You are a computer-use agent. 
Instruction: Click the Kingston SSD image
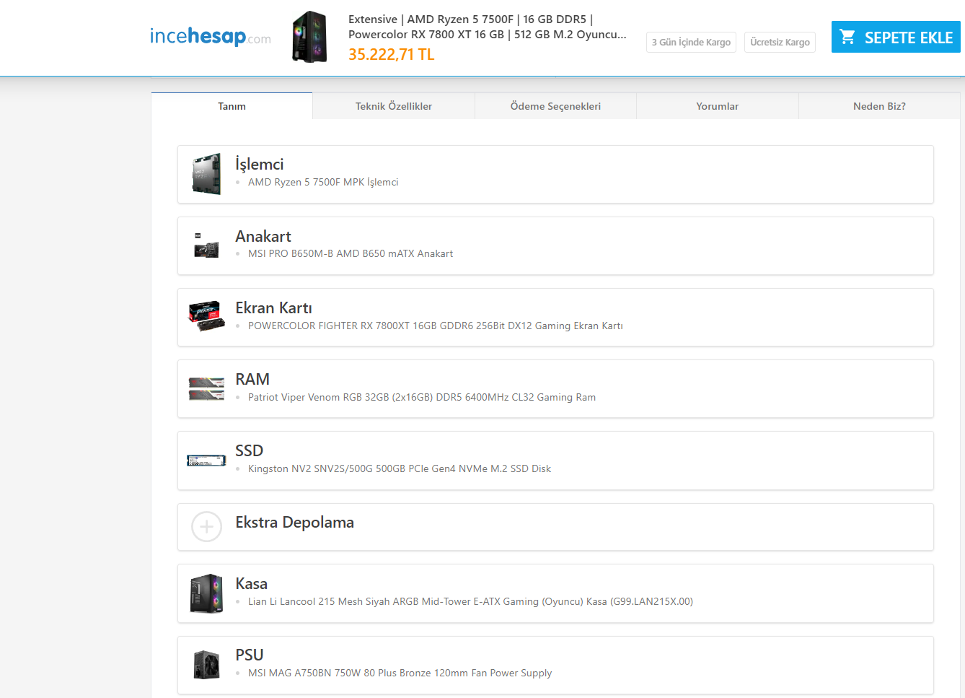(206, 461)
